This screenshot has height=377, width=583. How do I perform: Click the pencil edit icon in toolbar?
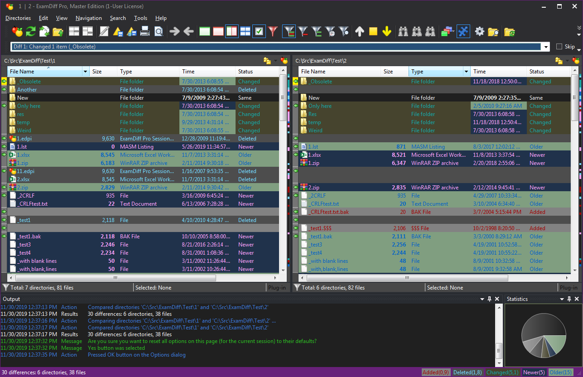click(x=104, y=31)
